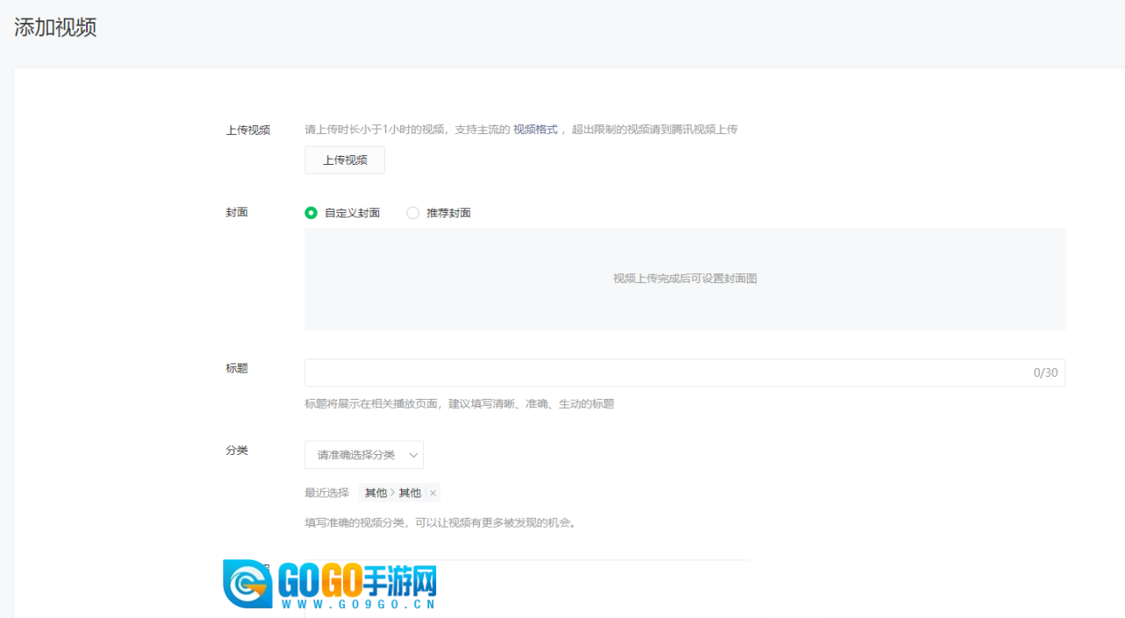Select the 自定义封面 radio option
The image size is (1125, 618).
[312, 213]
